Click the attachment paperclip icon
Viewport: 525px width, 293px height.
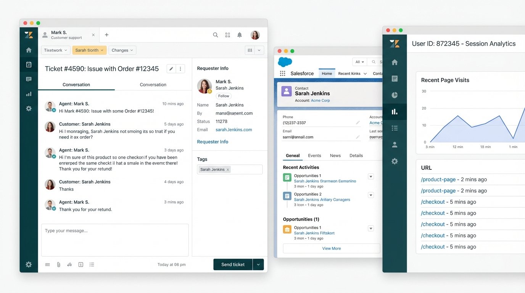tap(58, 264)
